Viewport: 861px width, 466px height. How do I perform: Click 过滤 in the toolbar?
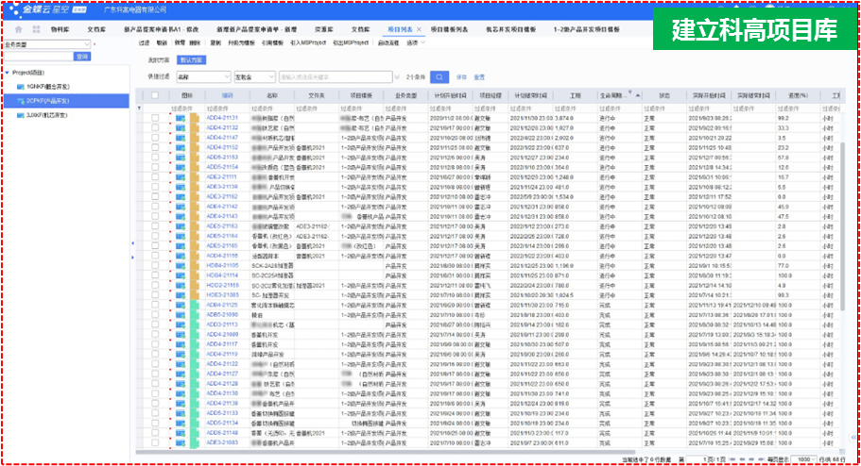point(145,42)
